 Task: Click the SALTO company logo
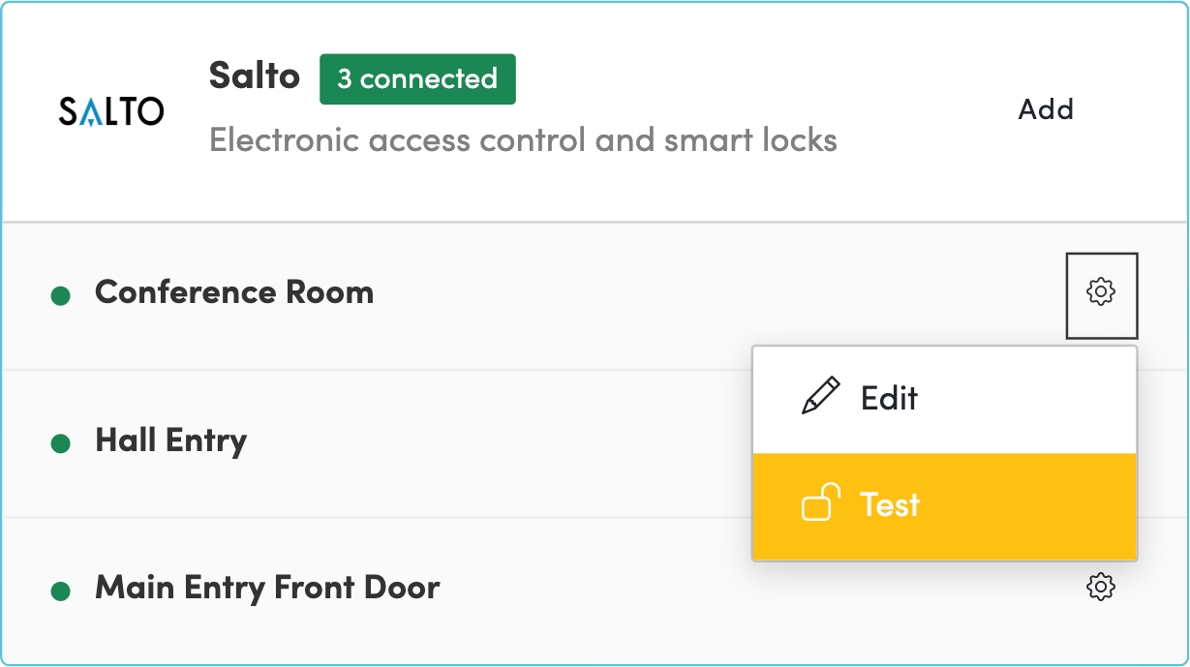click(x=111, y=111)
